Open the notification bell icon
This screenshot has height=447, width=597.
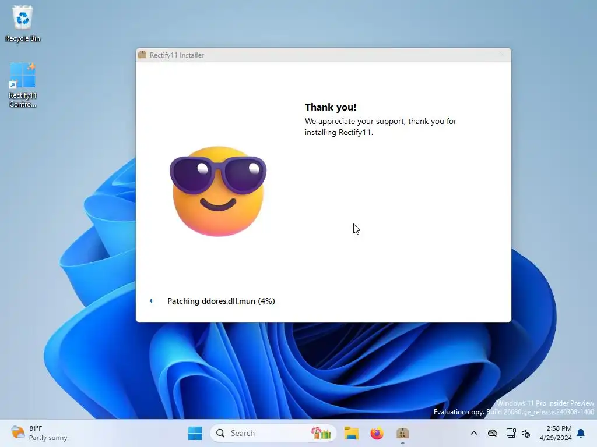[581, 433]
